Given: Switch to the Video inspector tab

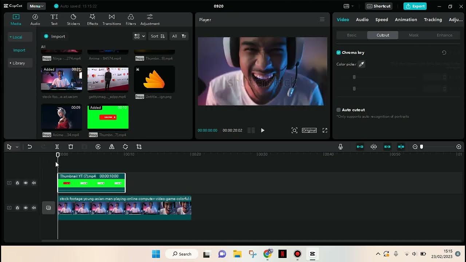Looking at the screenshot, I should [343, 20].
